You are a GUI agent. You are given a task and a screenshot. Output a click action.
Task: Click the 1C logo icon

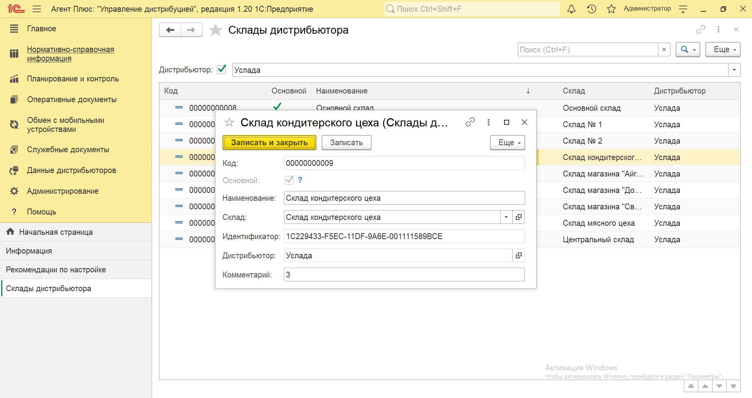coord(16,9)
